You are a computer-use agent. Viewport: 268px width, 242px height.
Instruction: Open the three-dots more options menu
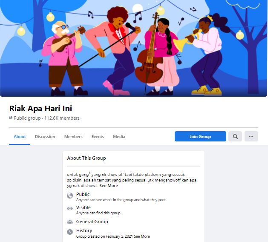pos(251,136)
